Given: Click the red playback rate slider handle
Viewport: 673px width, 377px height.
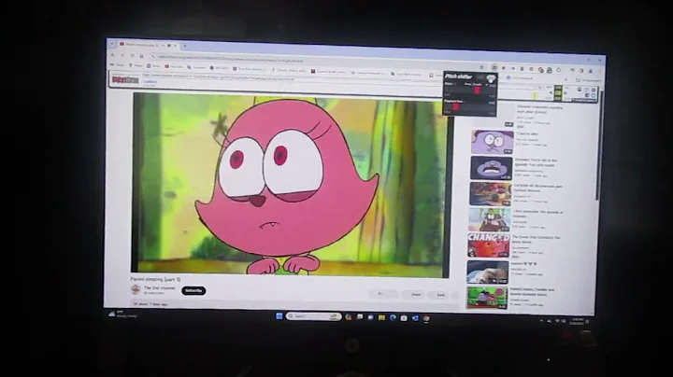Looking at the screenshot, I should (x=455, y=106).
